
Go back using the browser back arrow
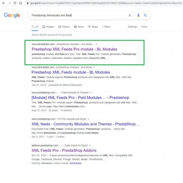(3, 3)
